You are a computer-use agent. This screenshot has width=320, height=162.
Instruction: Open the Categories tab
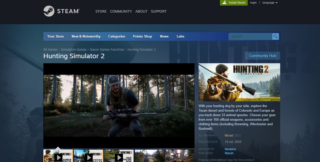[117, 36]
